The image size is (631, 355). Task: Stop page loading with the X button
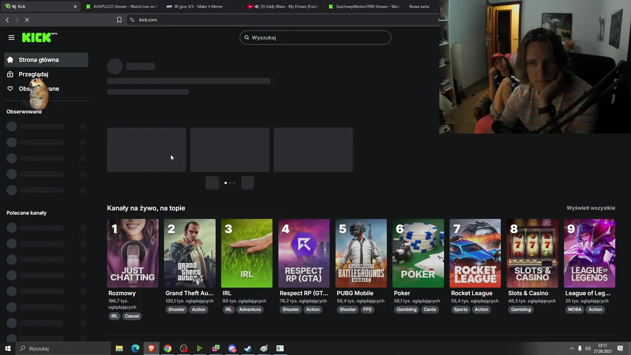27,20
